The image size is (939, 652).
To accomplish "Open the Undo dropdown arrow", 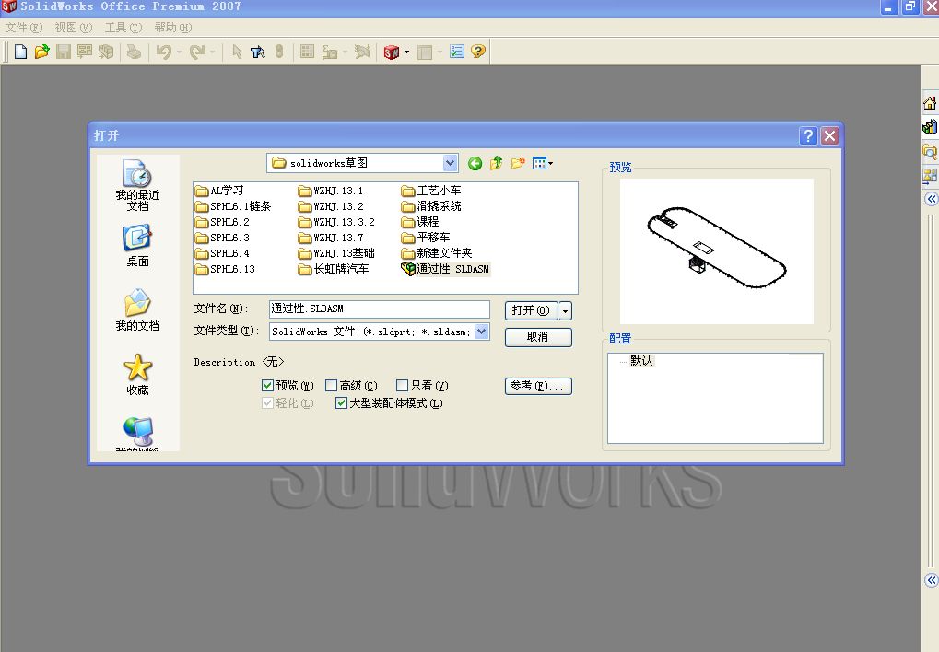I will click(x=179, y=52).
